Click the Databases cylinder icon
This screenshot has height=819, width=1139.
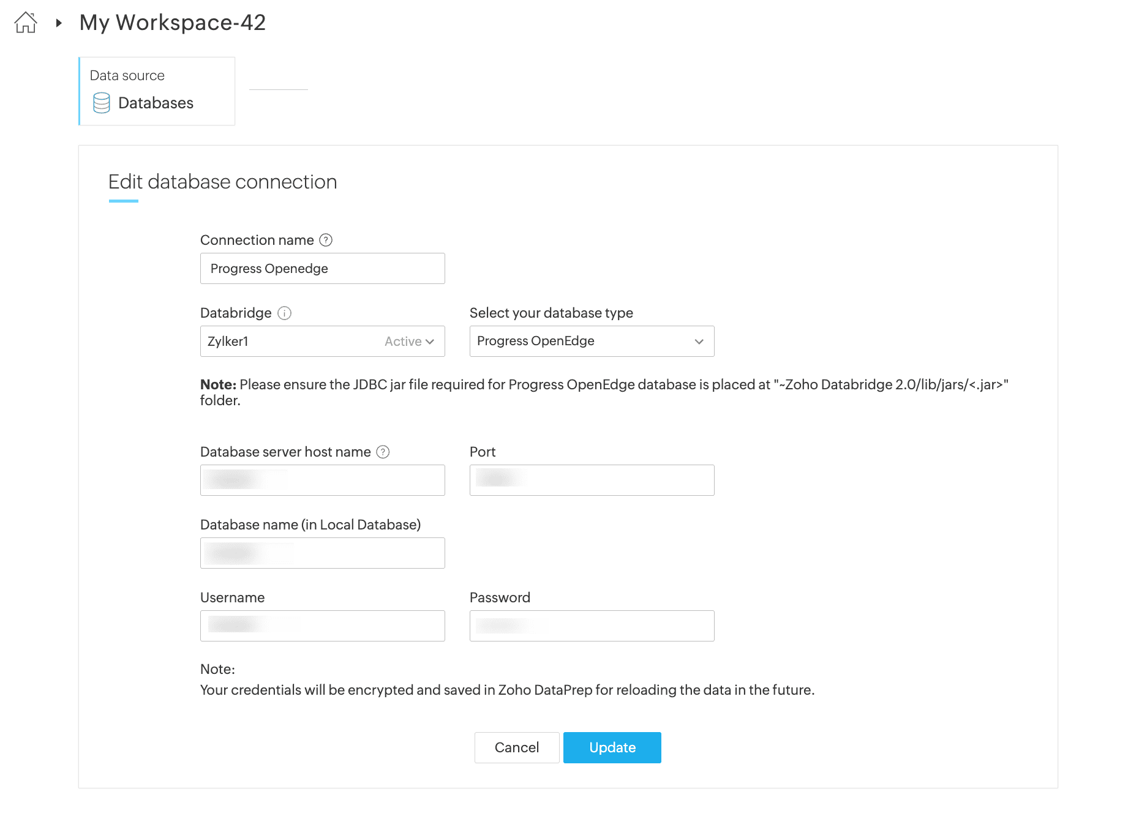102,103
